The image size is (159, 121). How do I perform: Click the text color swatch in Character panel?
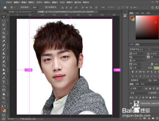[x=156, y=68]
